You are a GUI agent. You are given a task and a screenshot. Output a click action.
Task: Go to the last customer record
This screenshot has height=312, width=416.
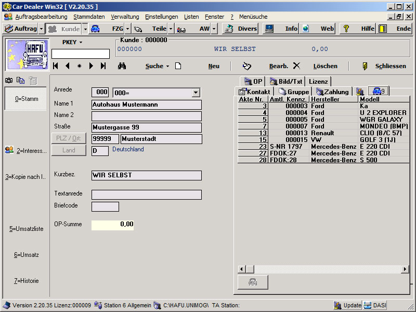(x=103, y=66)
